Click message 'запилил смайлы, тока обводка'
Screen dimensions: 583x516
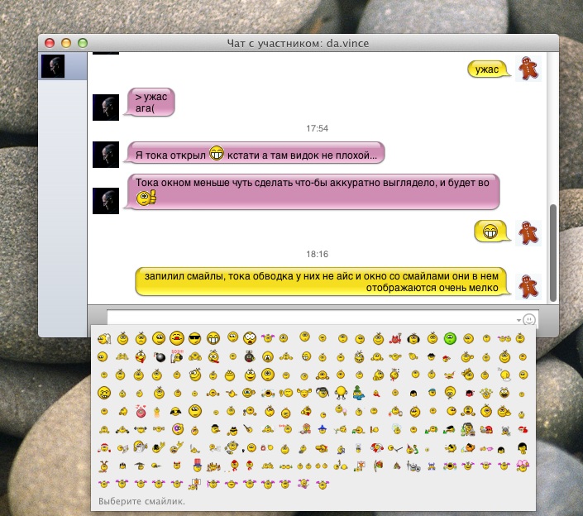[323, 282]
